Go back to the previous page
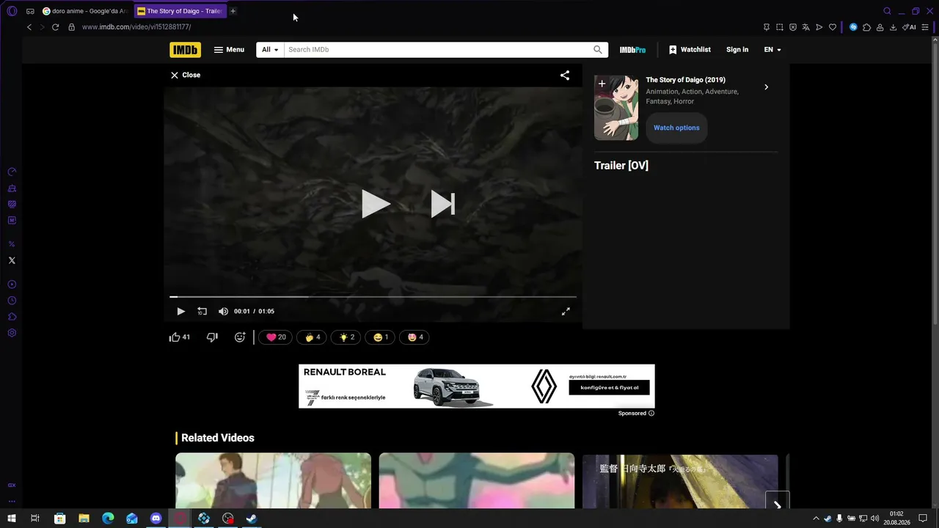 pos(29,27)
